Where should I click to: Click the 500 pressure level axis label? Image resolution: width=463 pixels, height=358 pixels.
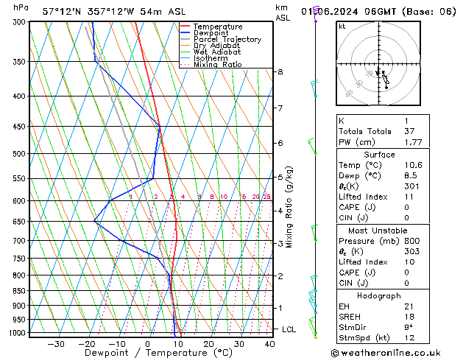click(21, 154)
